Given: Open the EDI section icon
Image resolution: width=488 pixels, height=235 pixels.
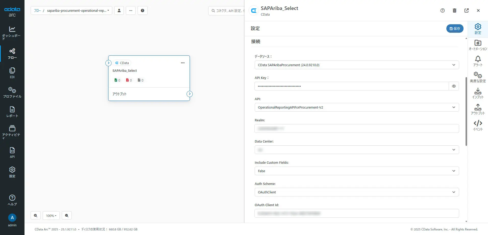Looking at the screenshot, I should [x=12, y=73].
